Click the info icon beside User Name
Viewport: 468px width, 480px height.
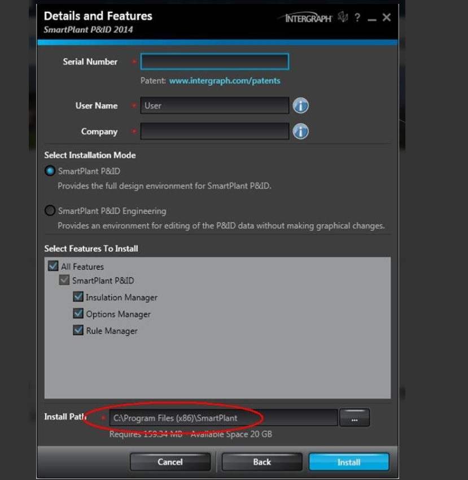[x=300, y=106]
